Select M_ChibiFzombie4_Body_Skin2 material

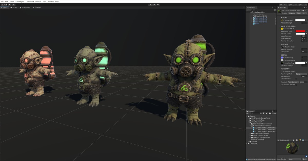(265, 130)
